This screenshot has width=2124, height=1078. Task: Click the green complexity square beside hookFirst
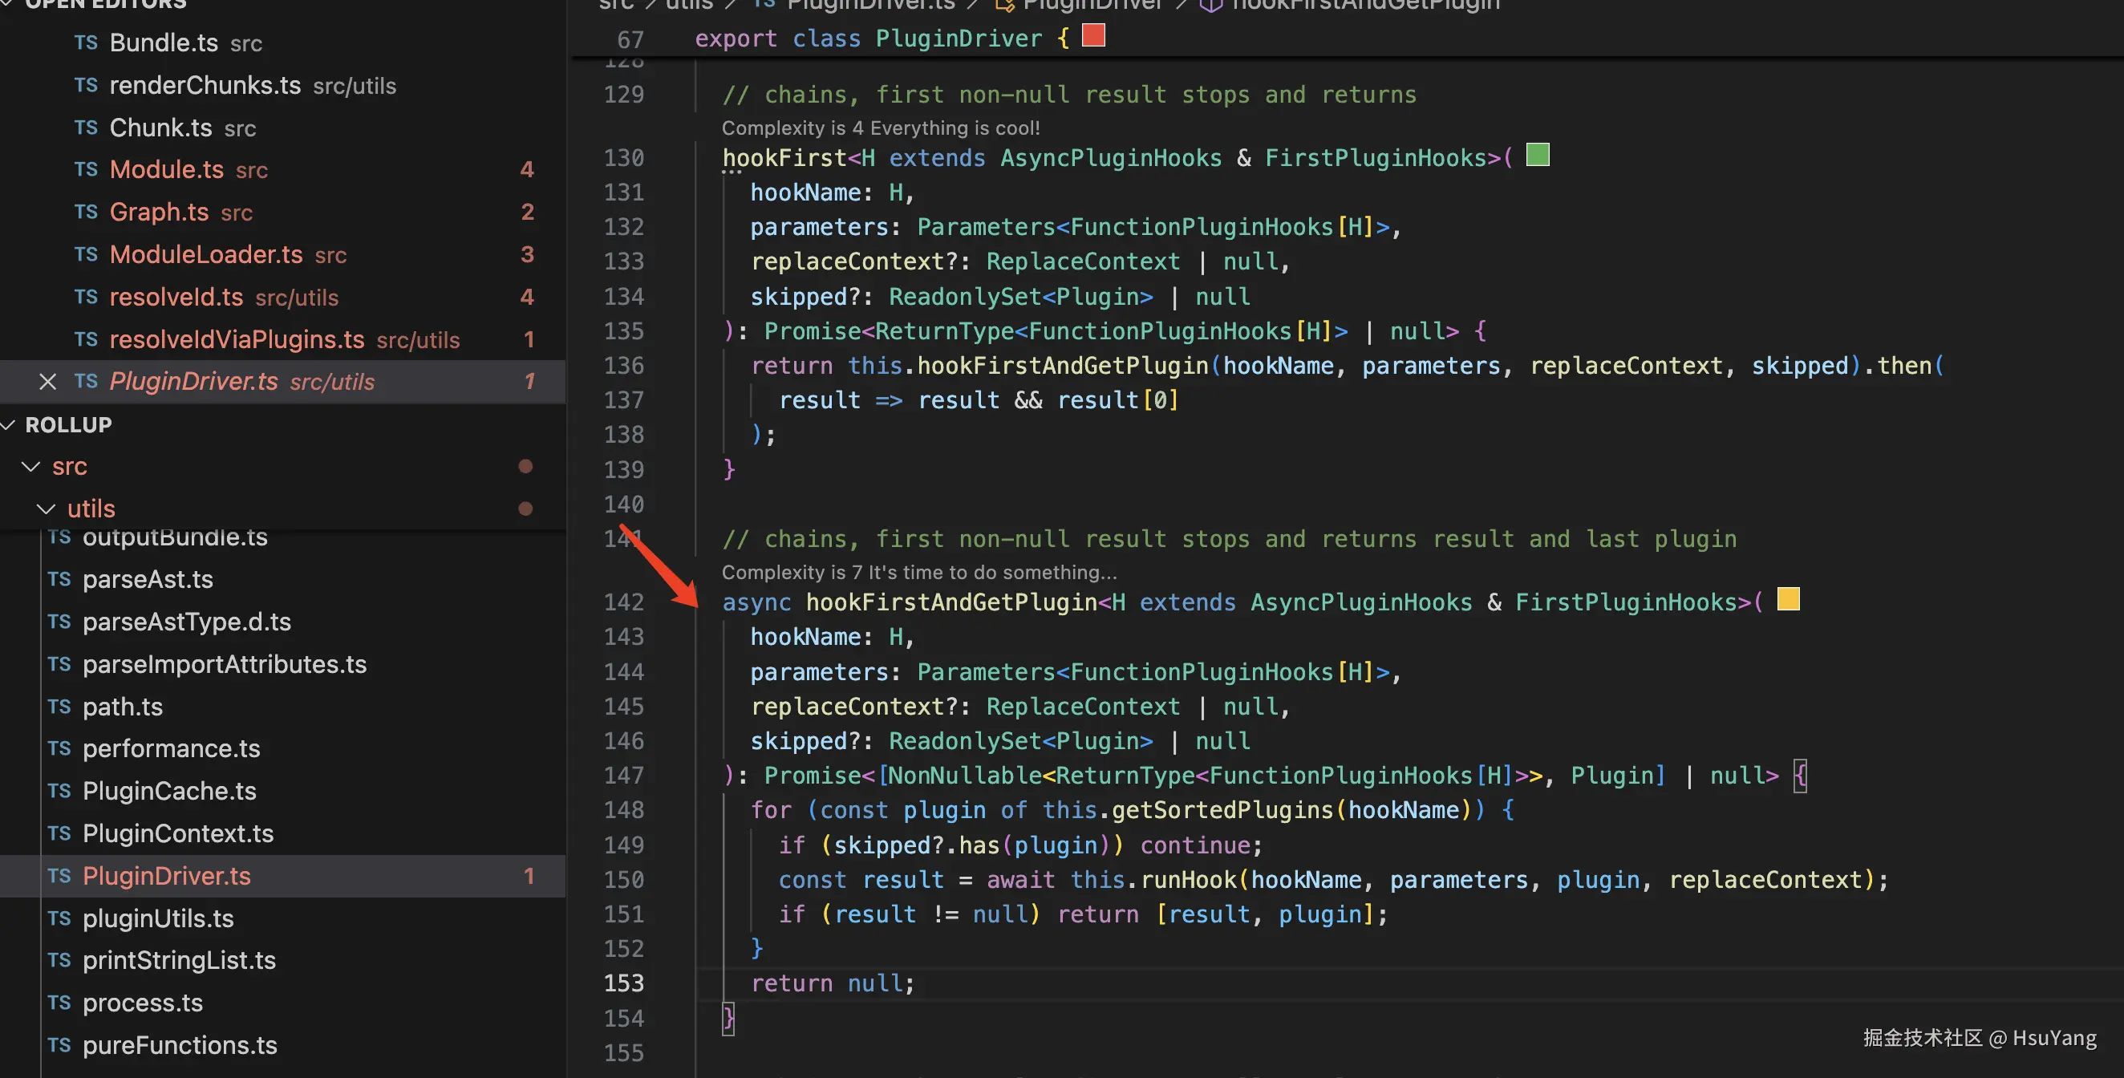click(x=1537, y=155)
